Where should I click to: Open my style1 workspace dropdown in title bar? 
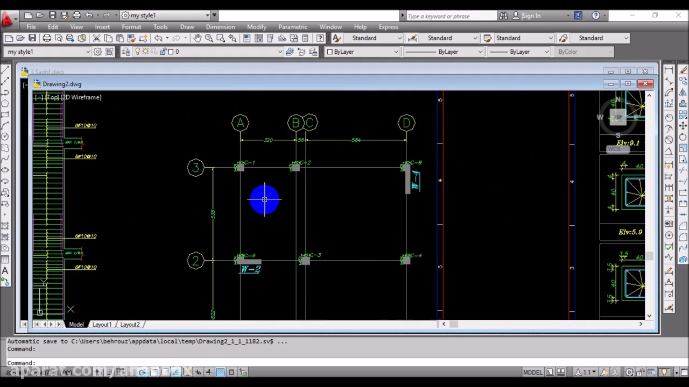(166, 15)
